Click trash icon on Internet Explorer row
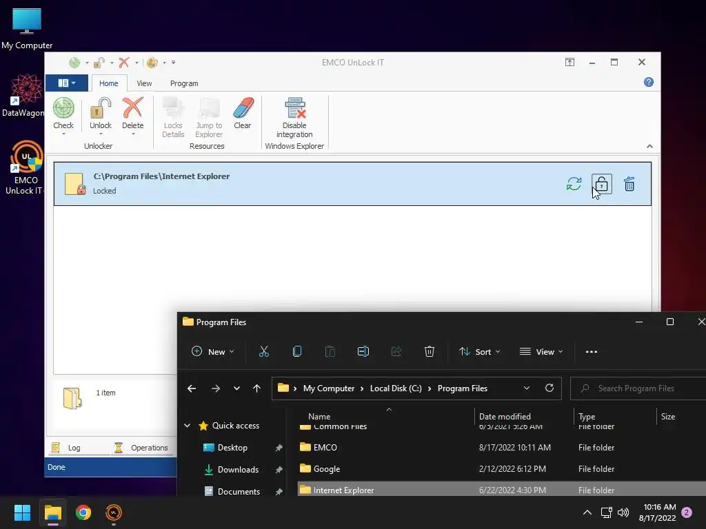 point(629,183)
